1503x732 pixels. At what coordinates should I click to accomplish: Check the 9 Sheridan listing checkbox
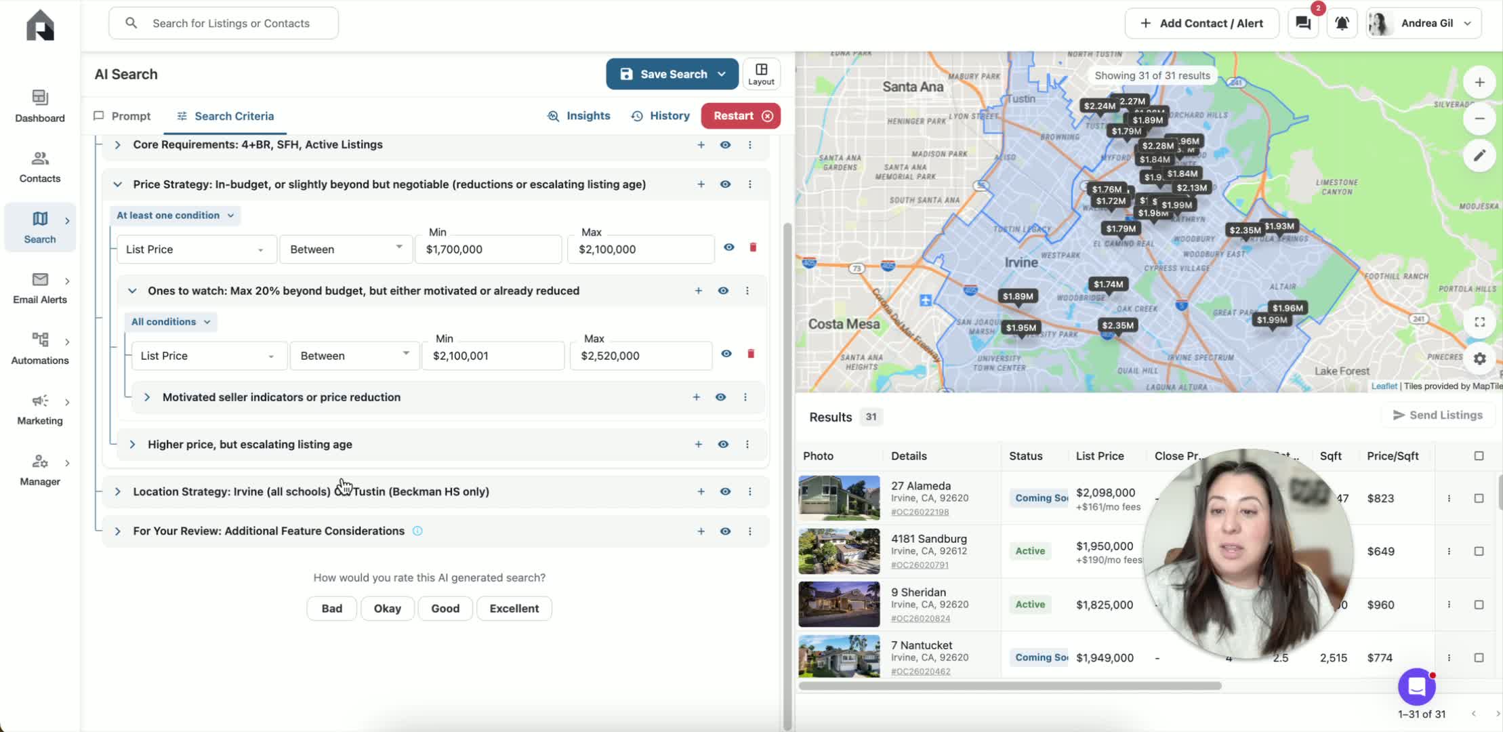coord(1479,605)
